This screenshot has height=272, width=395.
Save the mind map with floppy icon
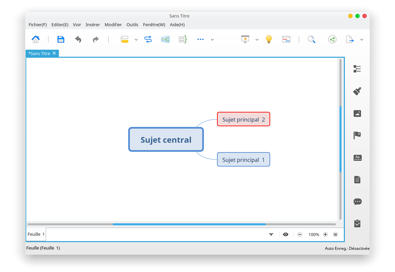61,39
